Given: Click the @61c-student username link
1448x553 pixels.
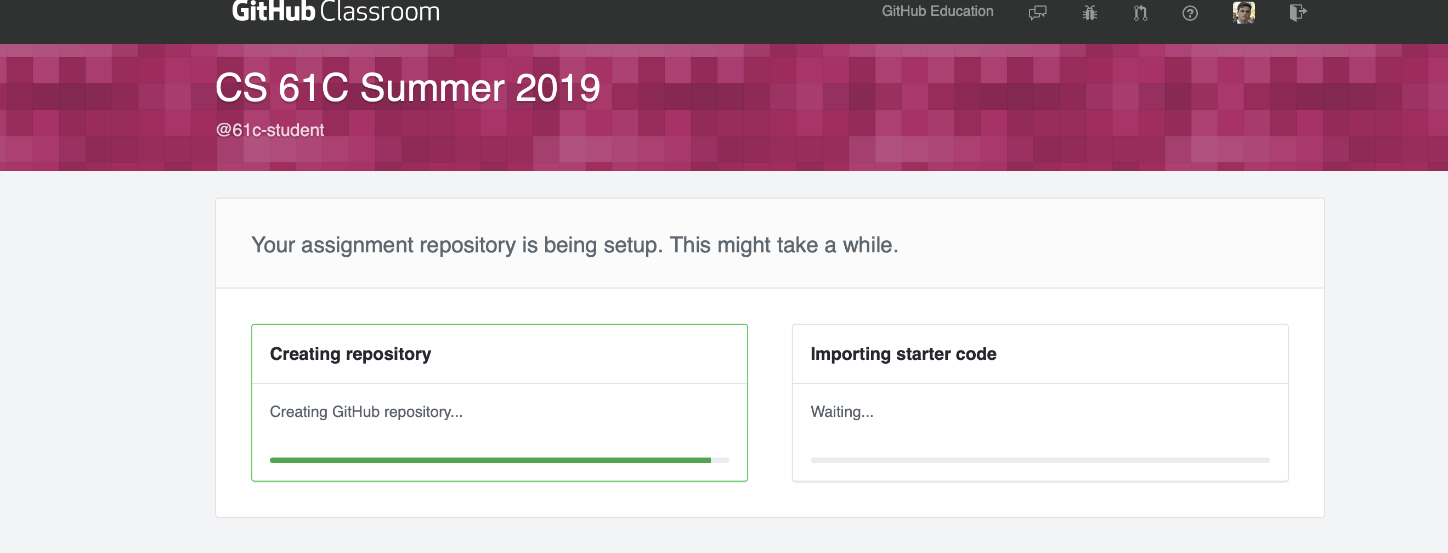Looking at the screenshot, I should (x=270, y=130).
